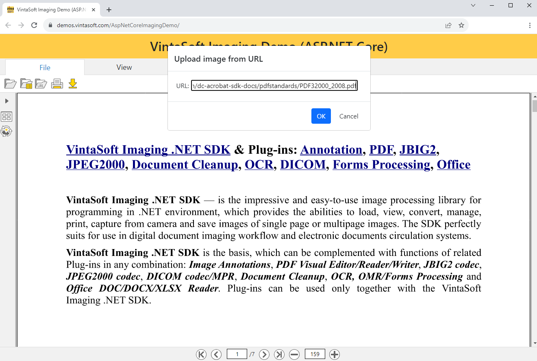Download image with yellow arrow icon
Image resolution: width=537 pixels, height=361 pixels.
[73, 84]
